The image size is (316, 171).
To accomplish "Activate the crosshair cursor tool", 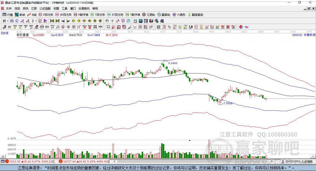I will pos(112,21).
